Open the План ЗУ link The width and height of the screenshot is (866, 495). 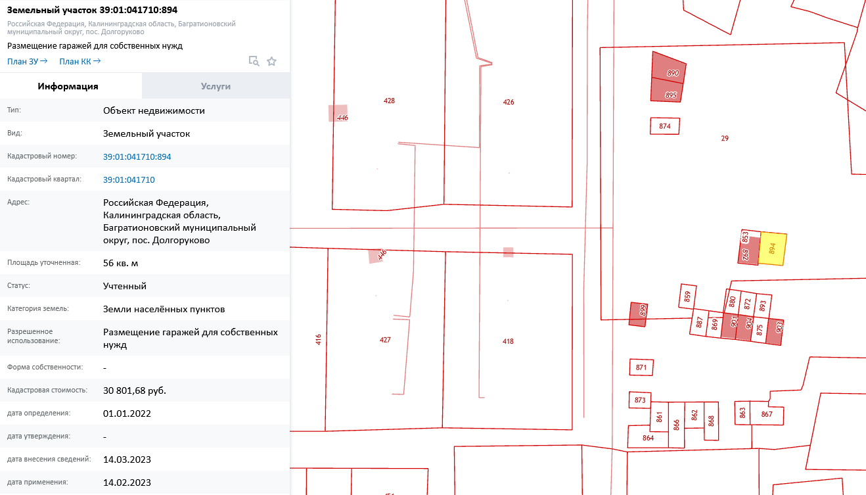[27, 61]
